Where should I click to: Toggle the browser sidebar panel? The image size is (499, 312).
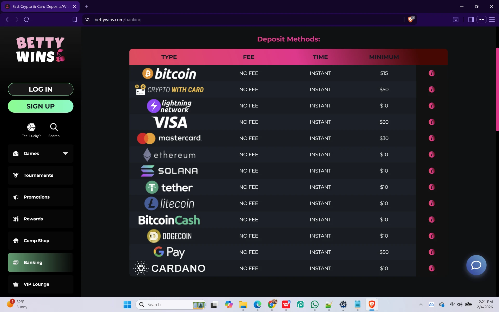(x=471, y=20)
